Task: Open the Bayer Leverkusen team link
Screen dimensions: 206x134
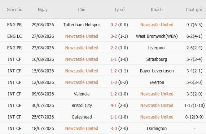Action: [157, 71]
